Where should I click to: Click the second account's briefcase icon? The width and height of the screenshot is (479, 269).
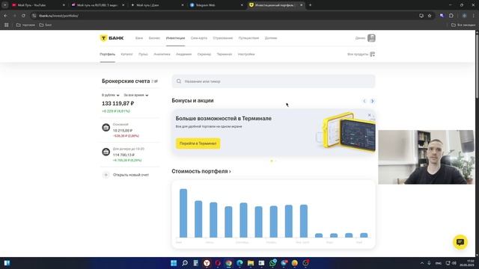(106, 152)
